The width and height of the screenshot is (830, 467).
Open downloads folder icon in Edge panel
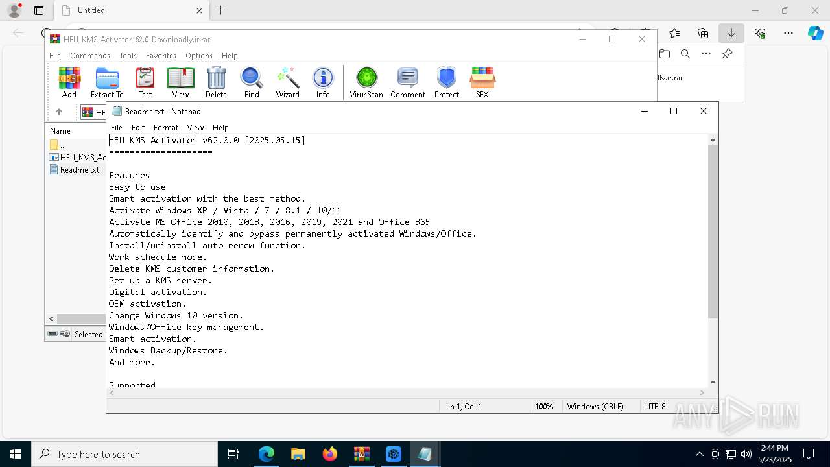[x=665, y=54]
